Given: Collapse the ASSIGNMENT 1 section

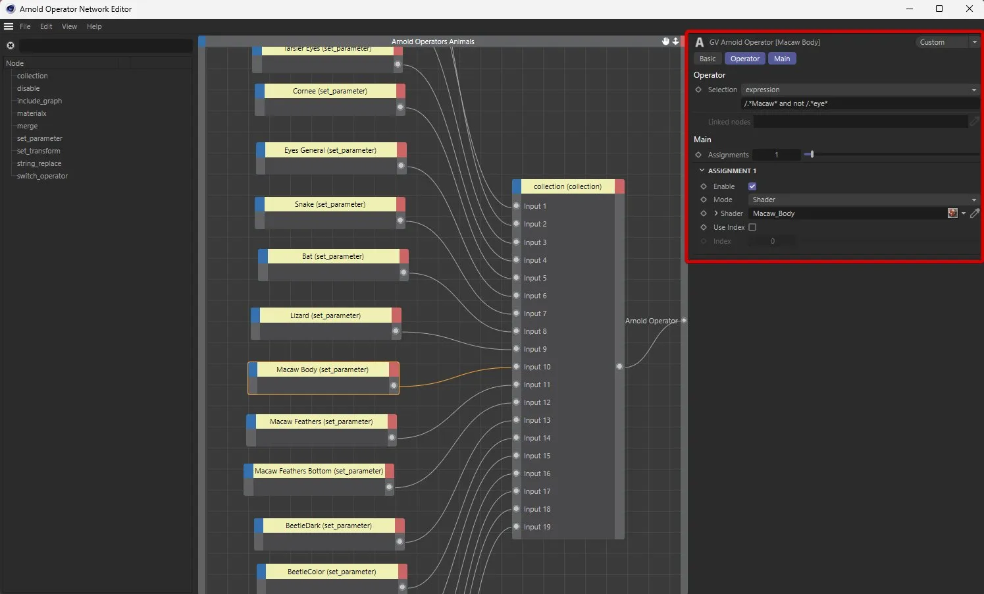Looking at the screenshot, I should coord(702,171).
